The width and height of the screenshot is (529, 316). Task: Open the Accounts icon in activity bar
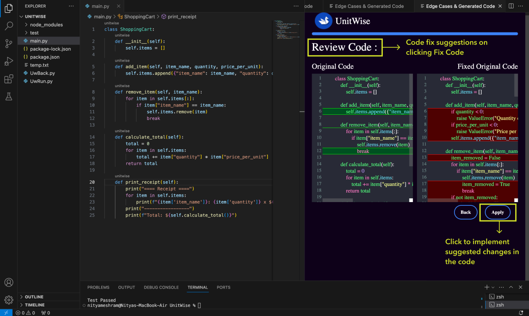coord(8,282)
